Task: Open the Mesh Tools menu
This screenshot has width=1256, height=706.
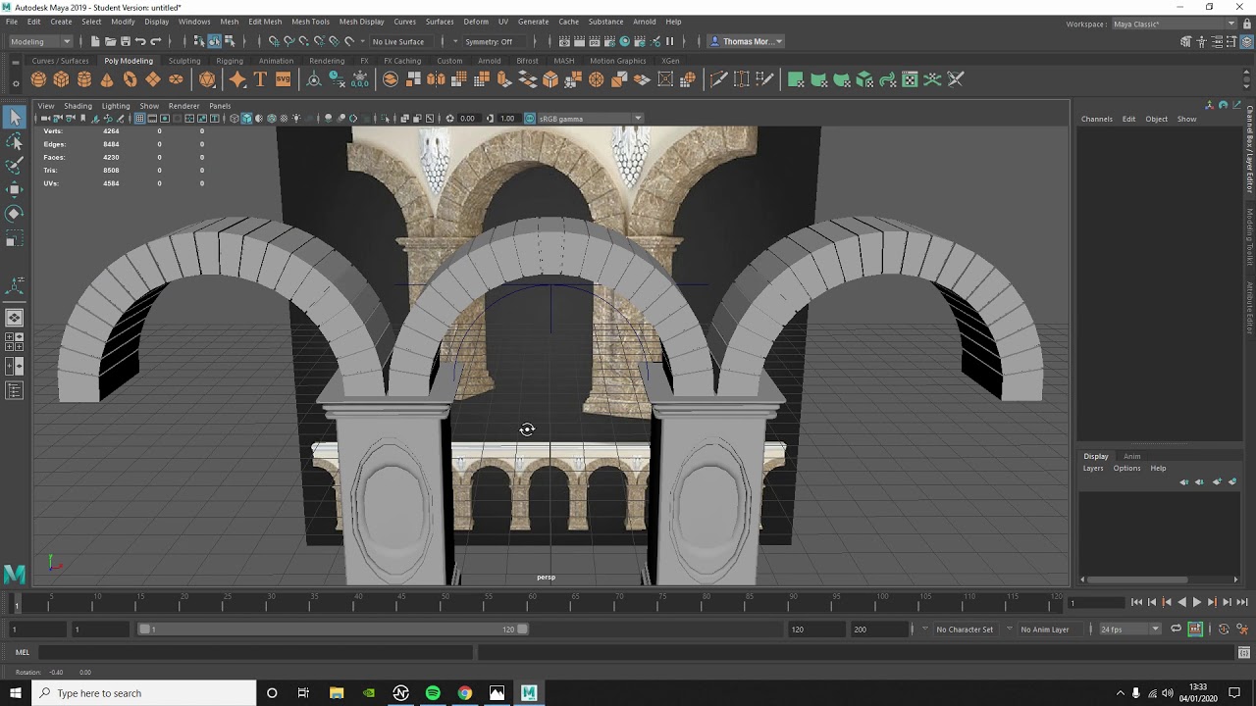Action: tap(310, 22)
